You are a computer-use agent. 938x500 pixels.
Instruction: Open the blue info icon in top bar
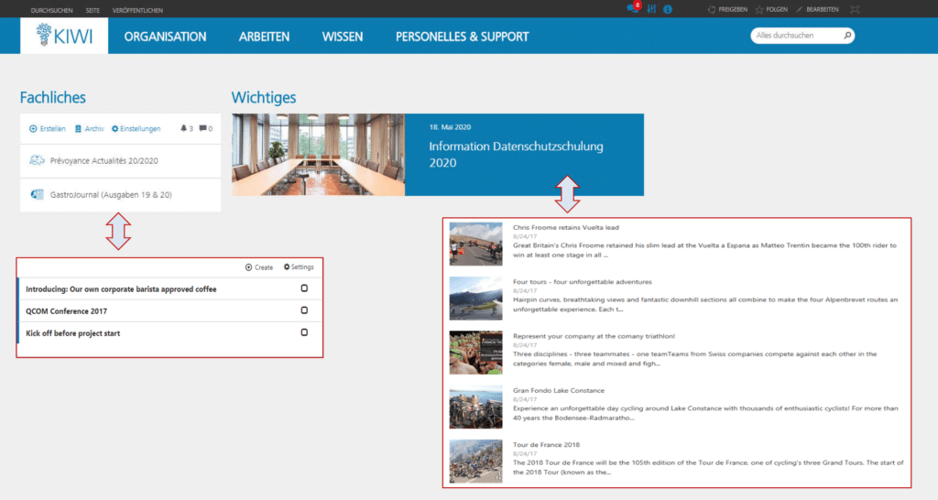click(668, 9)
